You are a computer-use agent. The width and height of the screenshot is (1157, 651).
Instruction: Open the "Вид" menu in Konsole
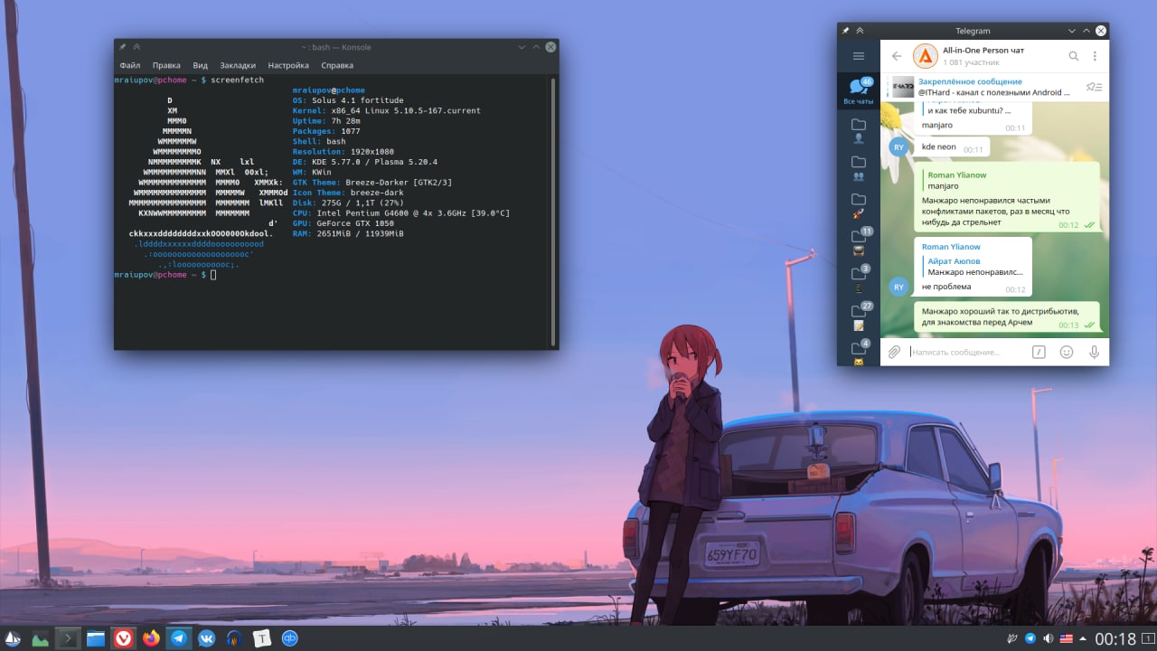tap(201, 65)
